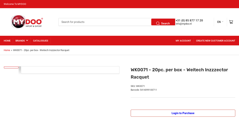Click the phone number +31 (0) 85 877 17 20
This screenshot has height=134, width=239.
189,20
